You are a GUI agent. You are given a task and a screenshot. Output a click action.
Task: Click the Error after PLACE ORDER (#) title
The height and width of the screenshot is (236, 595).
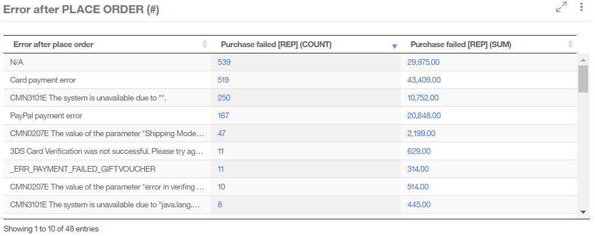[81, 10]
